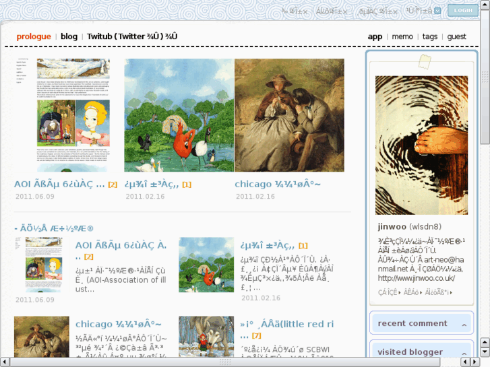
Task: Collapse the recent comment panel
Action: (464, 325)
